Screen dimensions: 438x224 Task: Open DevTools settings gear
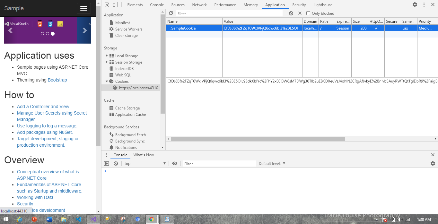coord(415,4)
